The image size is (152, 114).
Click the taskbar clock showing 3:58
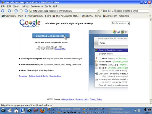pyautogui.click(x=147, y=110)
